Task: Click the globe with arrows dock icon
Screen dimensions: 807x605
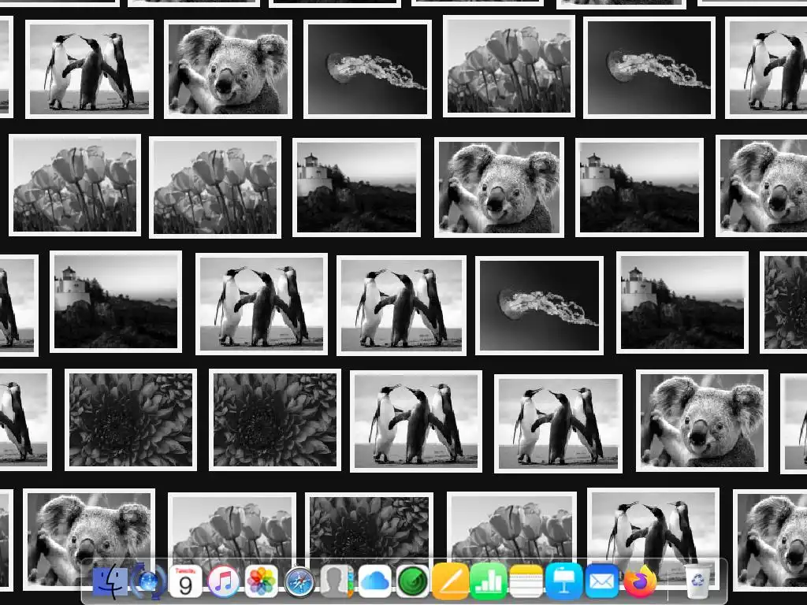Action: click(148, 582)
